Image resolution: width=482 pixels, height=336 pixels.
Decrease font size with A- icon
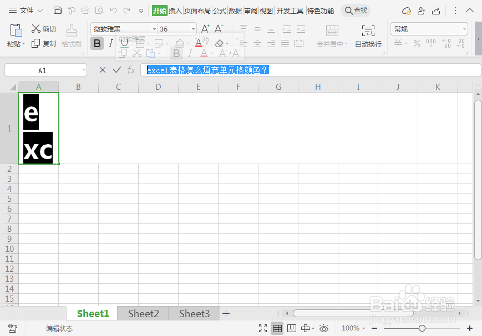pyautogui.click(x=219, y=29)
